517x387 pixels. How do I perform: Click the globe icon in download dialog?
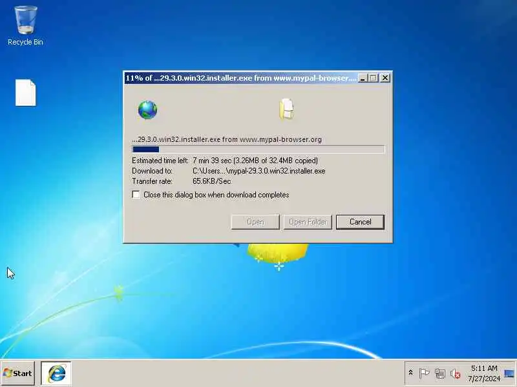click(x=147, y=110)
